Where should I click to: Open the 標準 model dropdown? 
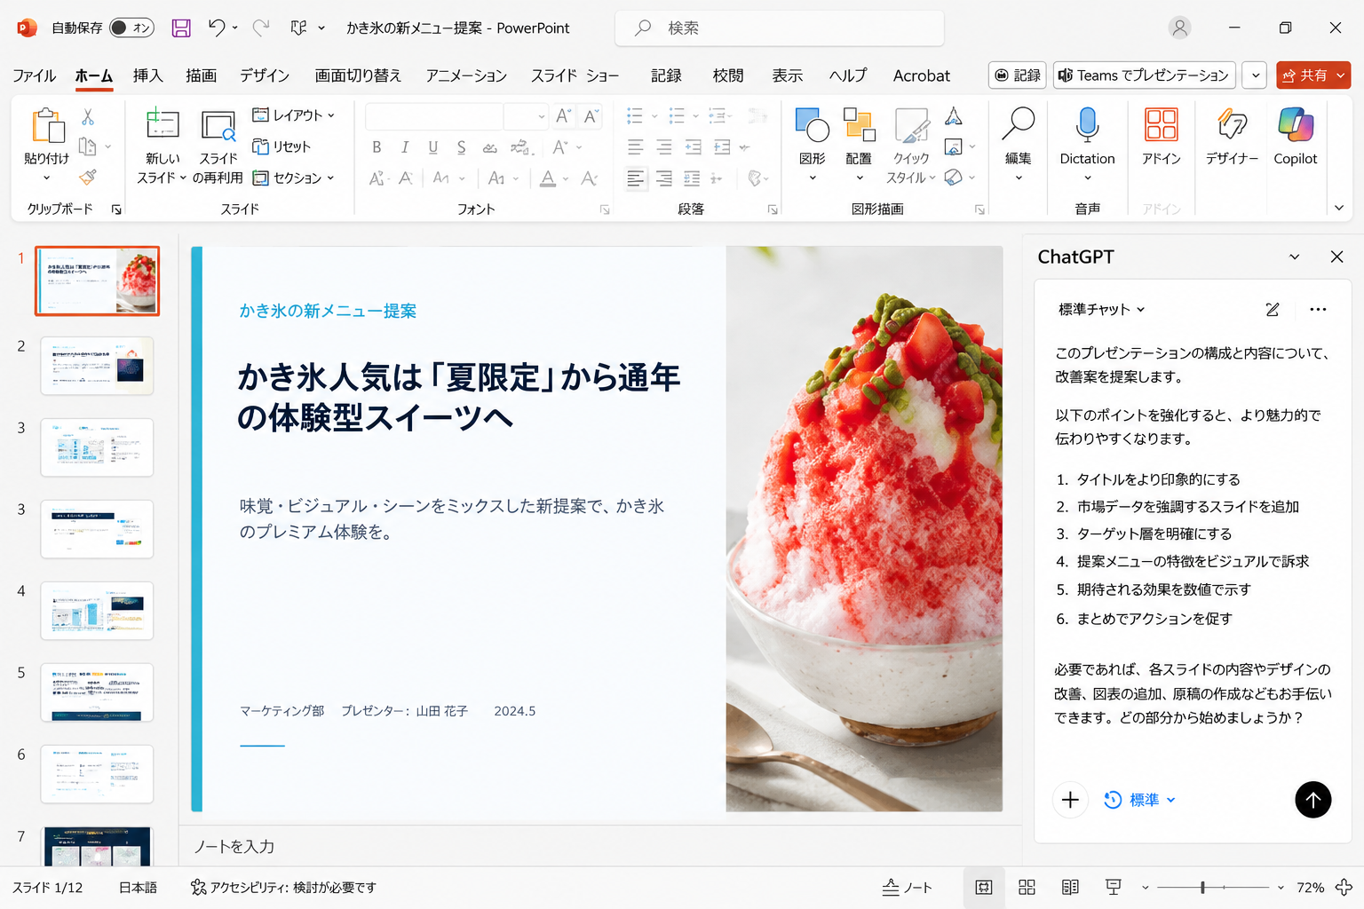(1140, 800)
